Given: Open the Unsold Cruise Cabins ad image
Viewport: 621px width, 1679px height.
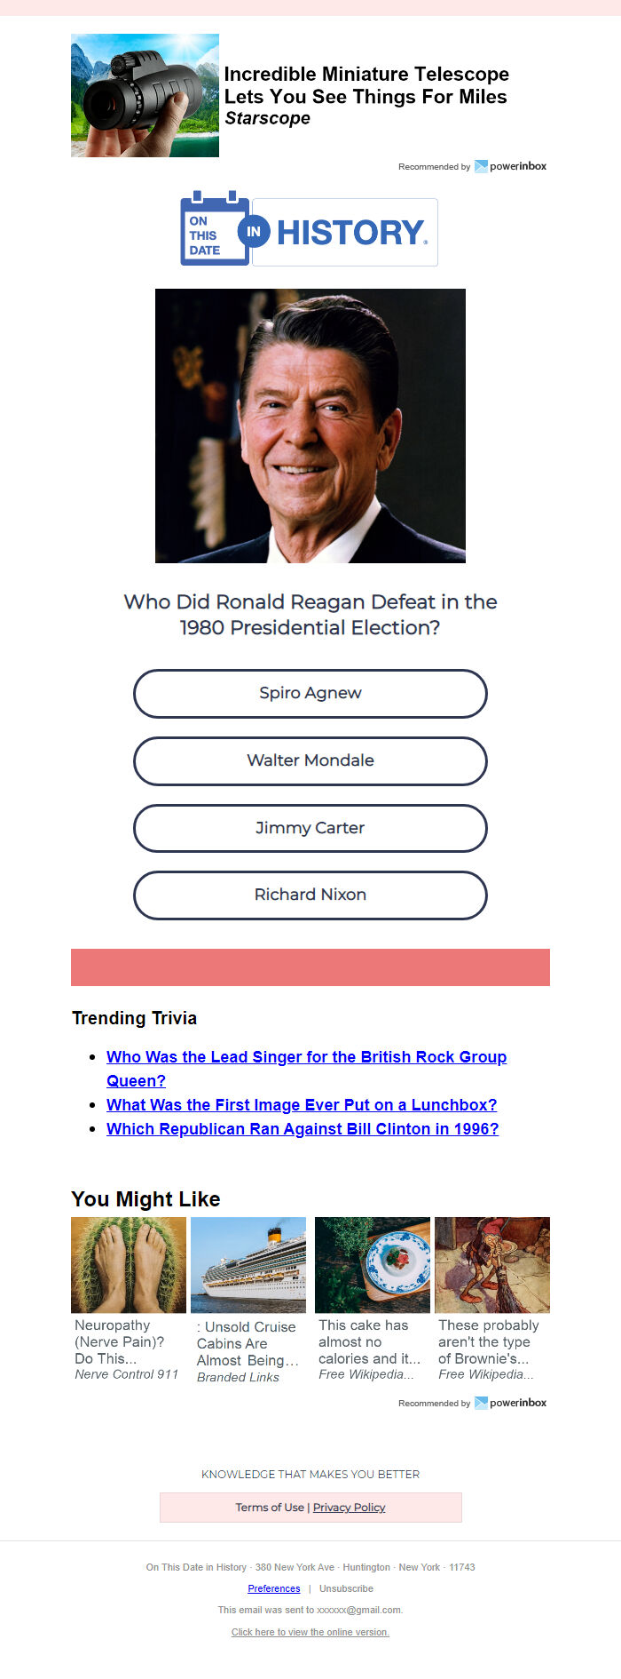Looking at the screenshot, I should click(248, 1265).
